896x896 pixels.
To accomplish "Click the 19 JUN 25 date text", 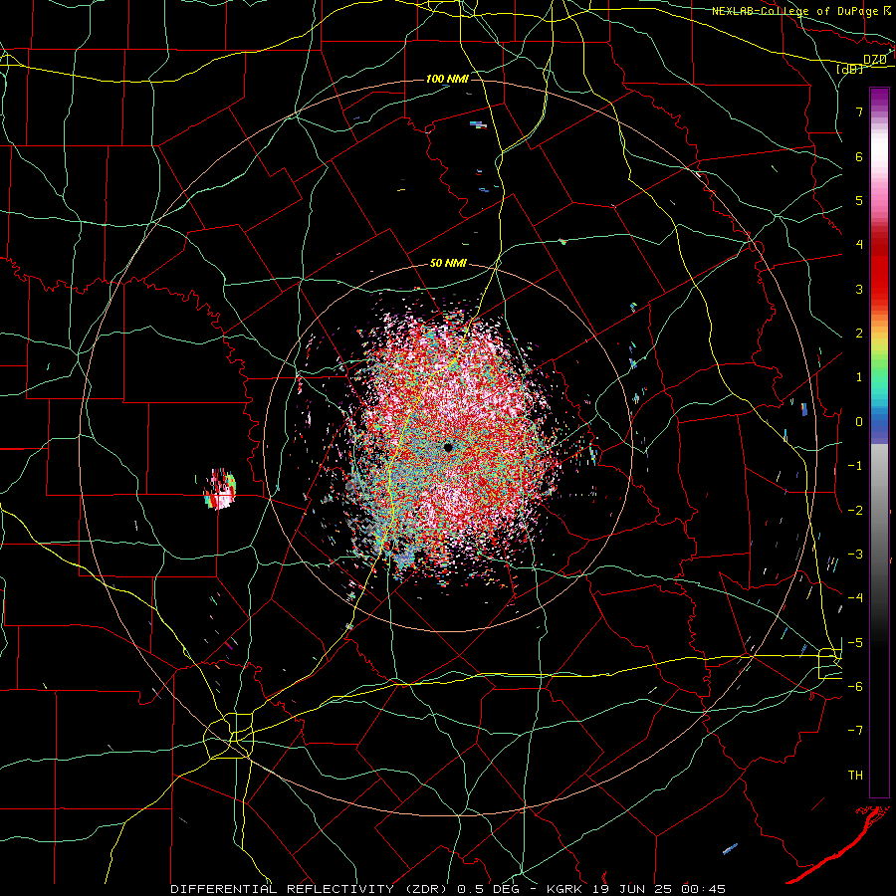I will (x=631, y=889).
